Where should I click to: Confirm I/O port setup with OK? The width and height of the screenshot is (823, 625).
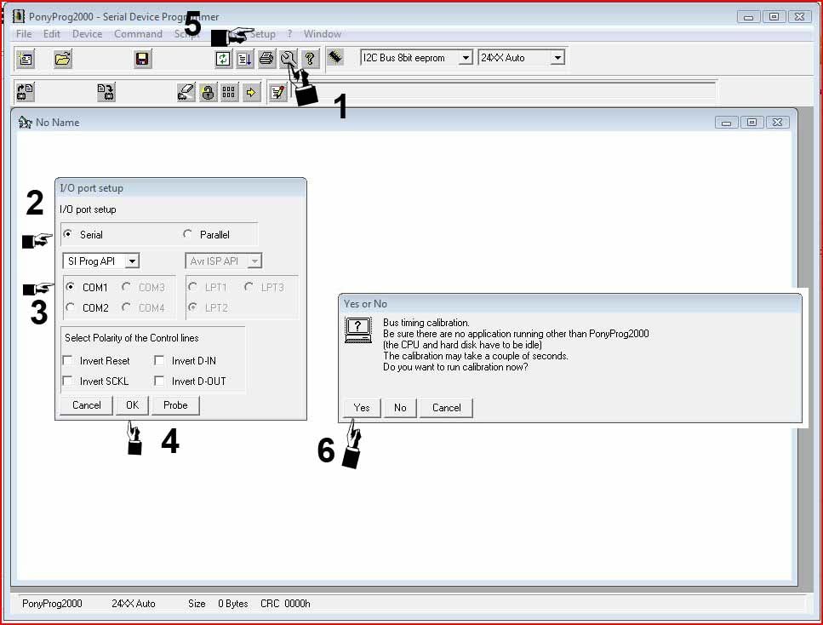coord(132,405)
